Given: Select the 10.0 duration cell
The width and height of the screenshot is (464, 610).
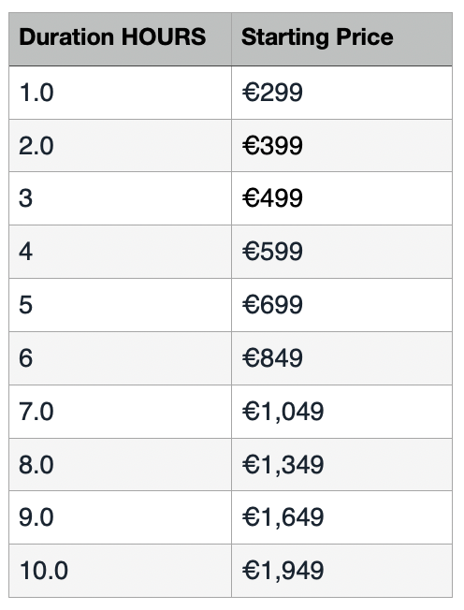Looking at the screenshot, I should click(x=120, y=571).
